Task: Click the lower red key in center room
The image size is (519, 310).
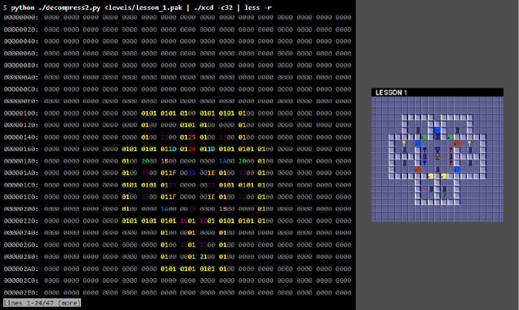Action: 450,162
